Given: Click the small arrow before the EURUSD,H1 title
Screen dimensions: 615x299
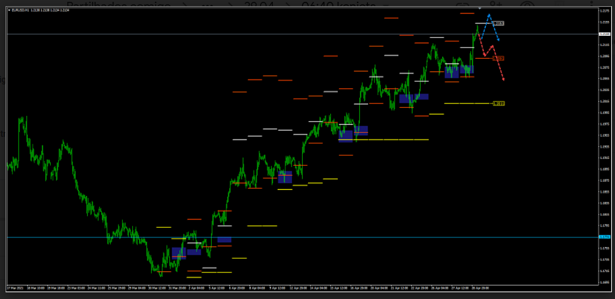Looking at the screenshot, I should coord(9,10).
